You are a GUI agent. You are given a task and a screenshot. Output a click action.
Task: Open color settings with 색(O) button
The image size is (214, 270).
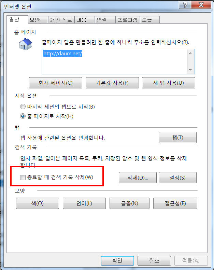[37, 203]
